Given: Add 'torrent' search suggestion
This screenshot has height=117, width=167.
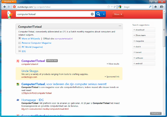Looking at the screenshot, I should [x=144, y=52].
